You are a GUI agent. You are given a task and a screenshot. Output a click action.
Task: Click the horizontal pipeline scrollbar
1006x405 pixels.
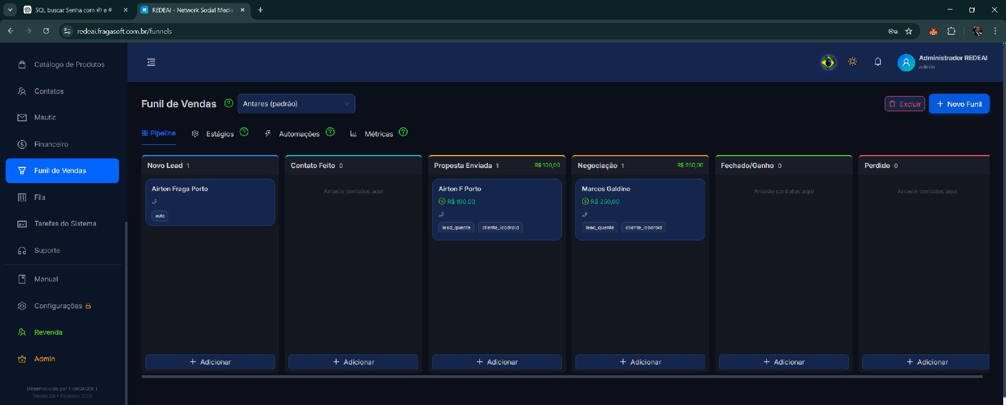(x=561, y=376)
